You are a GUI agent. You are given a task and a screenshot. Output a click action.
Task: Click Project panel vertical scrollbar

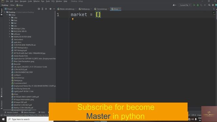(55, 28)
